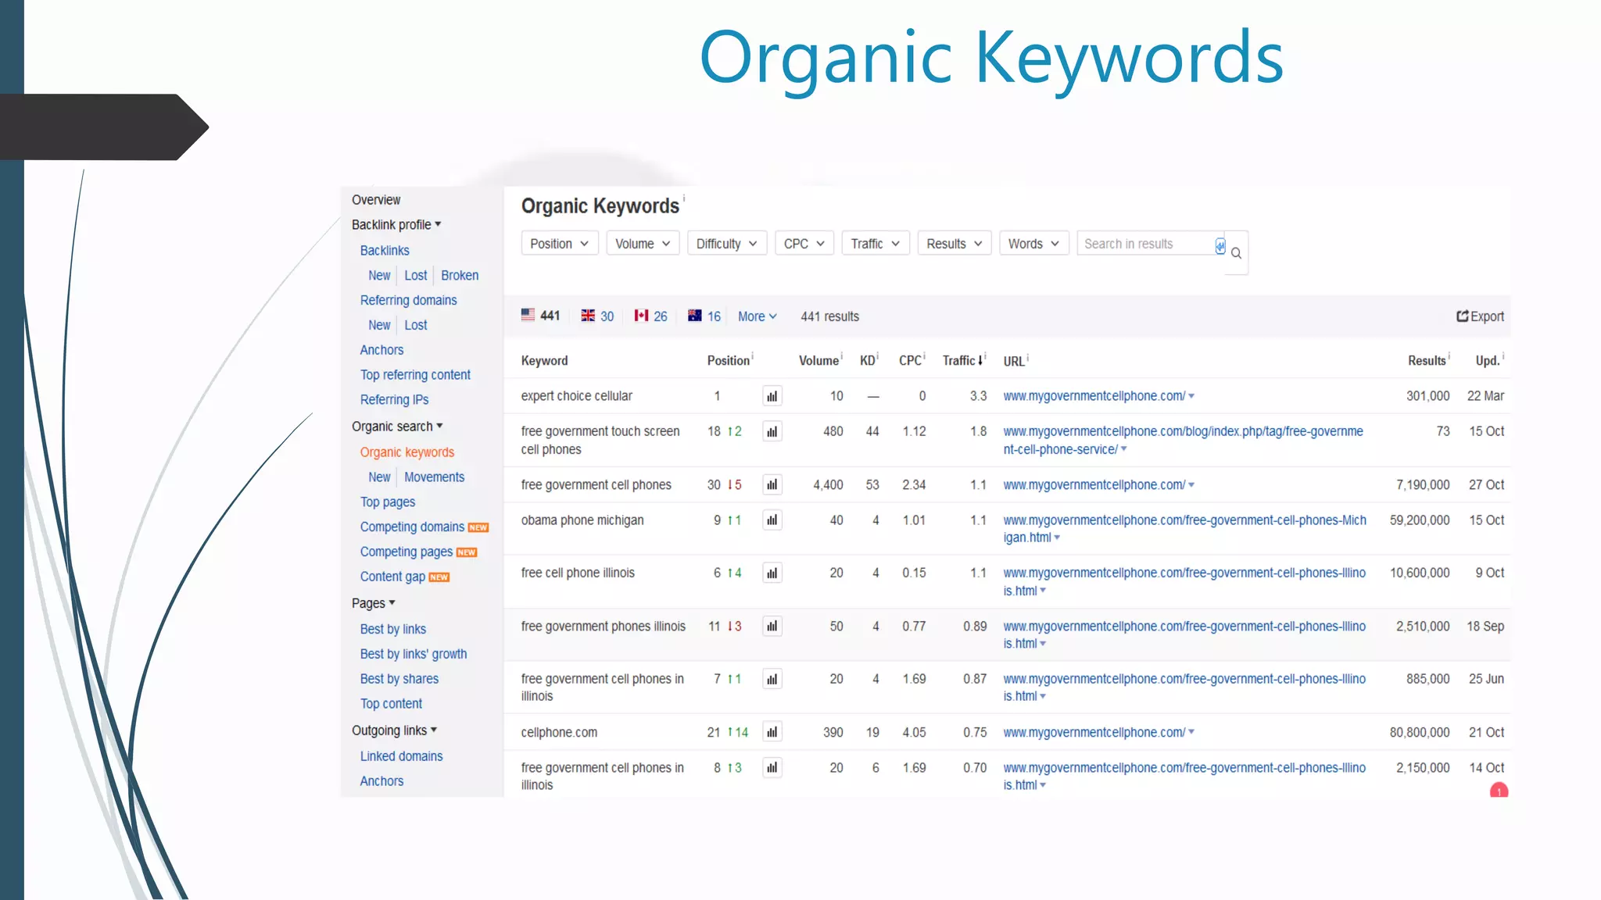
Task: Open chart icon for 'free government phones illinois' row
Action: click(x=772, y=627)
